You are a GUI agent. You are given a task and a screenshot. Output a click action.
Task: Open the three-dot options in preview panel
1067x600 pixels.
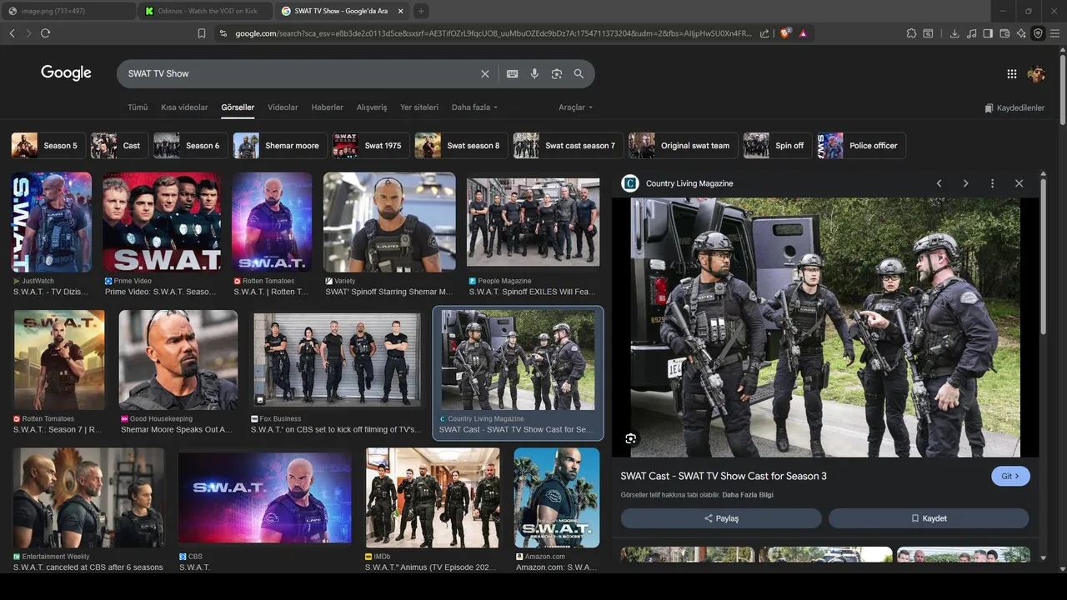(992, 183)
